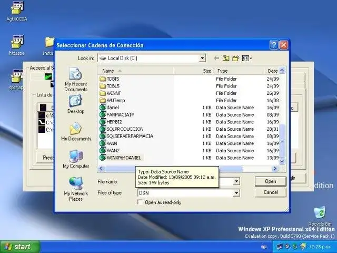Select the HERBI2 data source file

(111, 122)
